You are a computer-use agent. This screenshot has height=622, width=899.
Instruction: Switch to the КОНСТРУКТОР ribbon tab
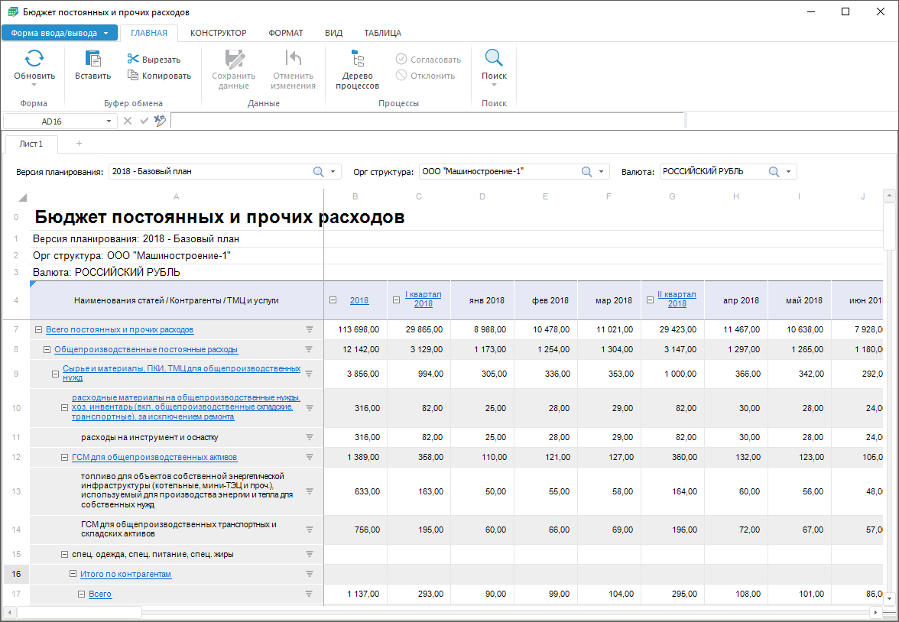[x=218, y=33]
